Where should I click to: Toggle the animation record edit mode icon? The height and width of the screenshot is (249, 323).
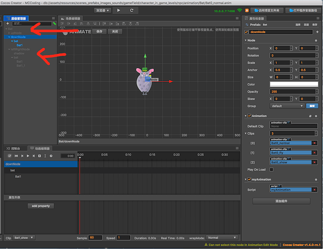point(9,156)
